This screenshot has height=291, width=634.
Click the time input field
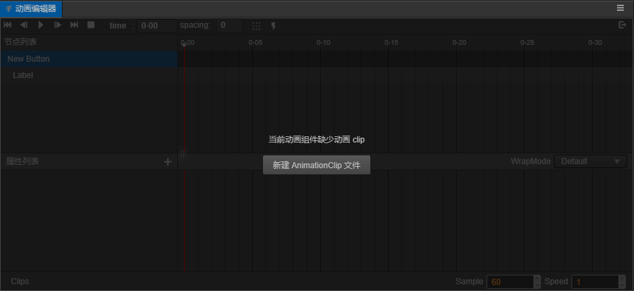click(x=157, y=26)
